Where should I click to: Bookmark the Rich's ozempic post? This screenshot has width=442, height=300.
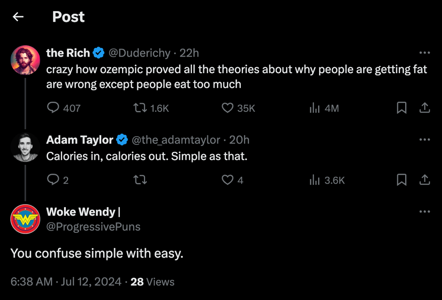pos(401,108)
